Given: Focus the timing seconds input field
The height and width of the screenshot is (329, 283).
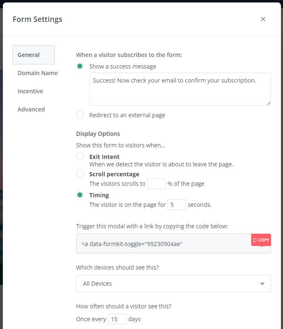Looking at the screenshot, I should pos(177,205).
